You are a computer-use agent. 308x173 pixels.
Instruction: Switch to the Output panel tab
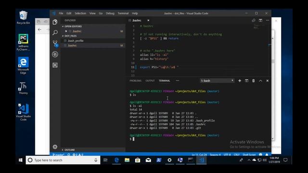coord(150,81)
